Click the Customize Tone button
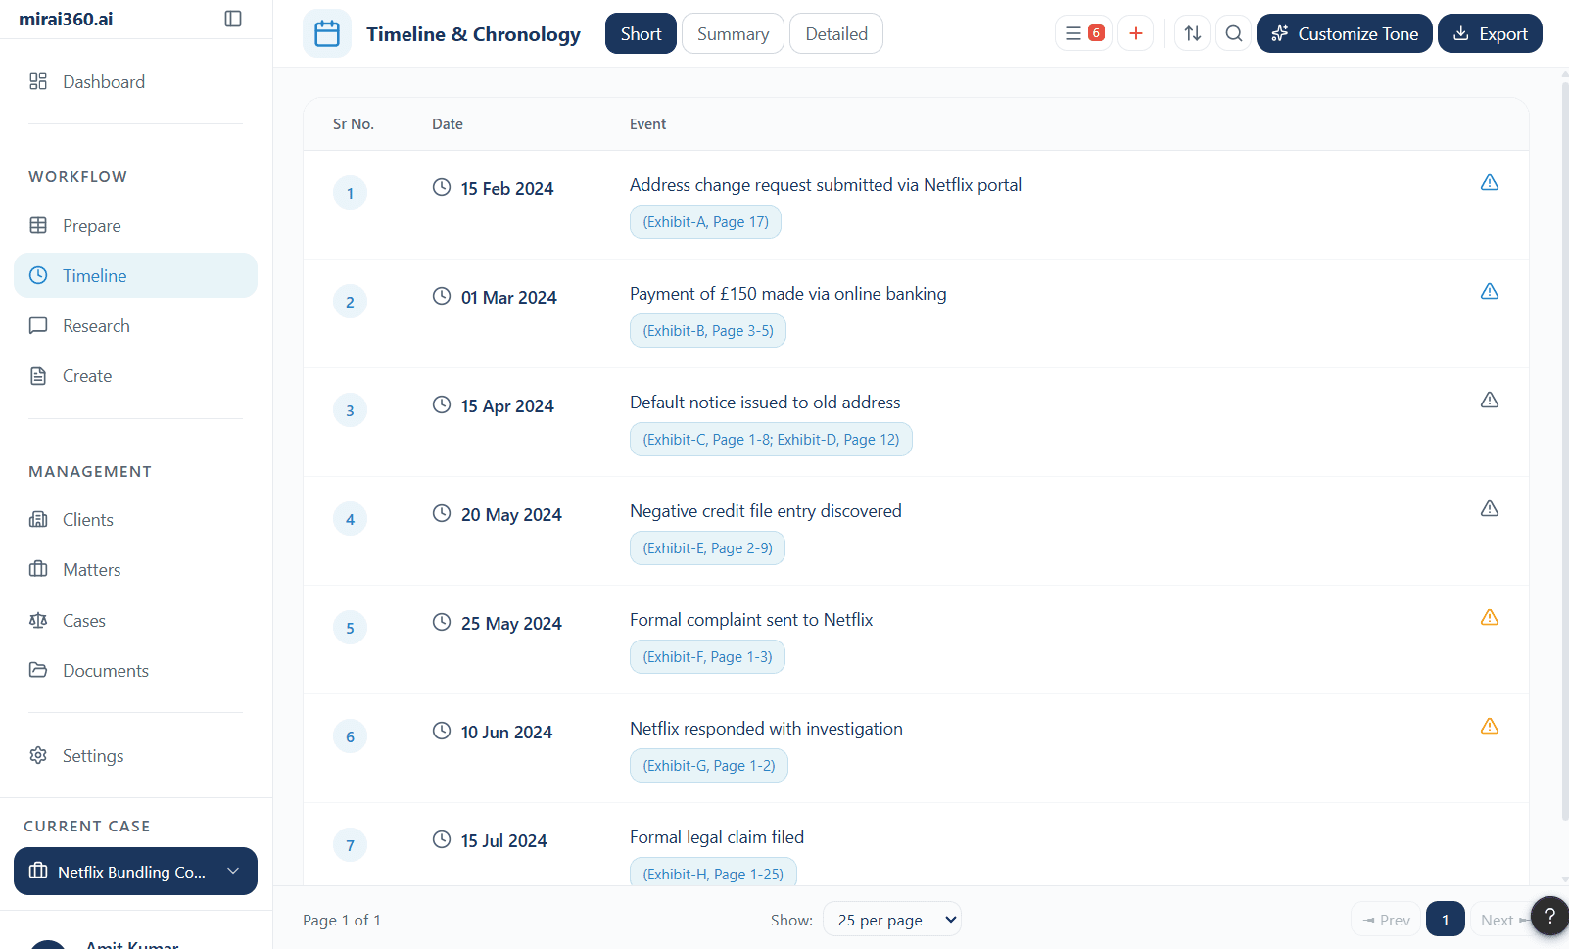This screenshot has width=1569, height=949. (1344, 33)
